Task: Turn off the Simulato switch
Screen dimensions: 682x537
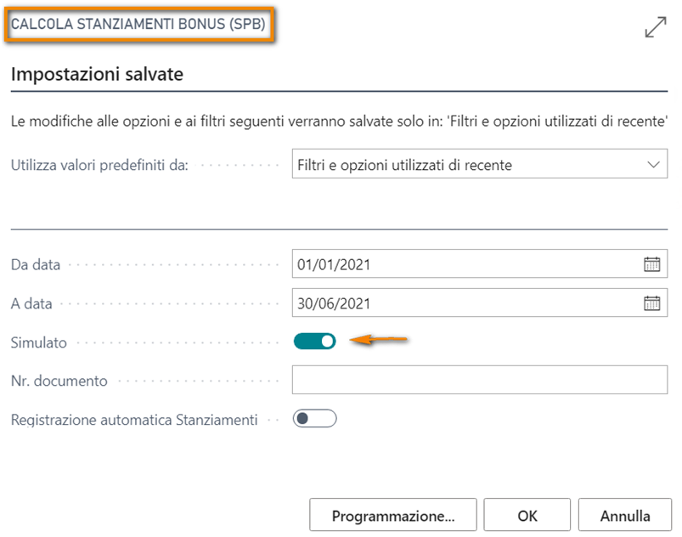Action: 315,342
